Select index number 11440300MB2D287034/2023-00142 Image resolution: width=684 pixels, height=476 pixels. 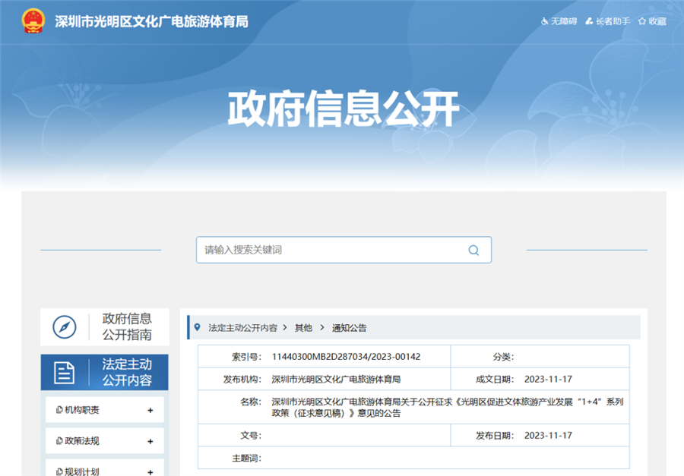[x=346, y=357]
